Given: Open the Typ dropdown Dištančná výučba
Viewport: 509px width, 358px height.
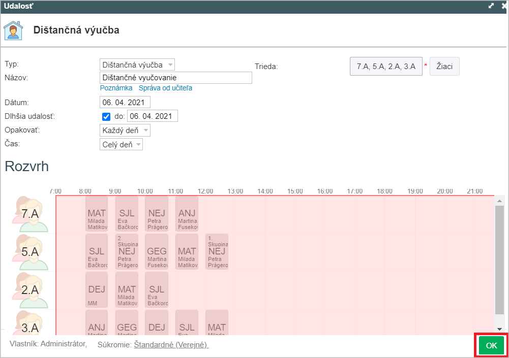Looking at the screenshot, I should (137, 65).
